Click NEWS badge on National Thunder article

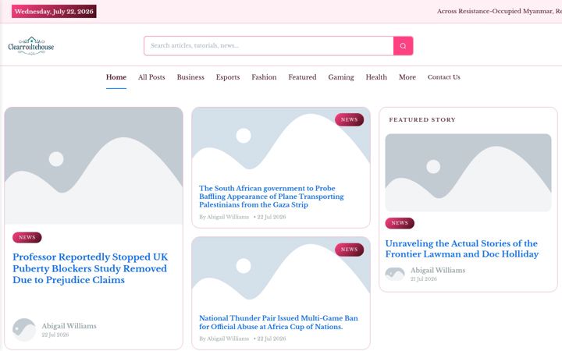point(349,250)
